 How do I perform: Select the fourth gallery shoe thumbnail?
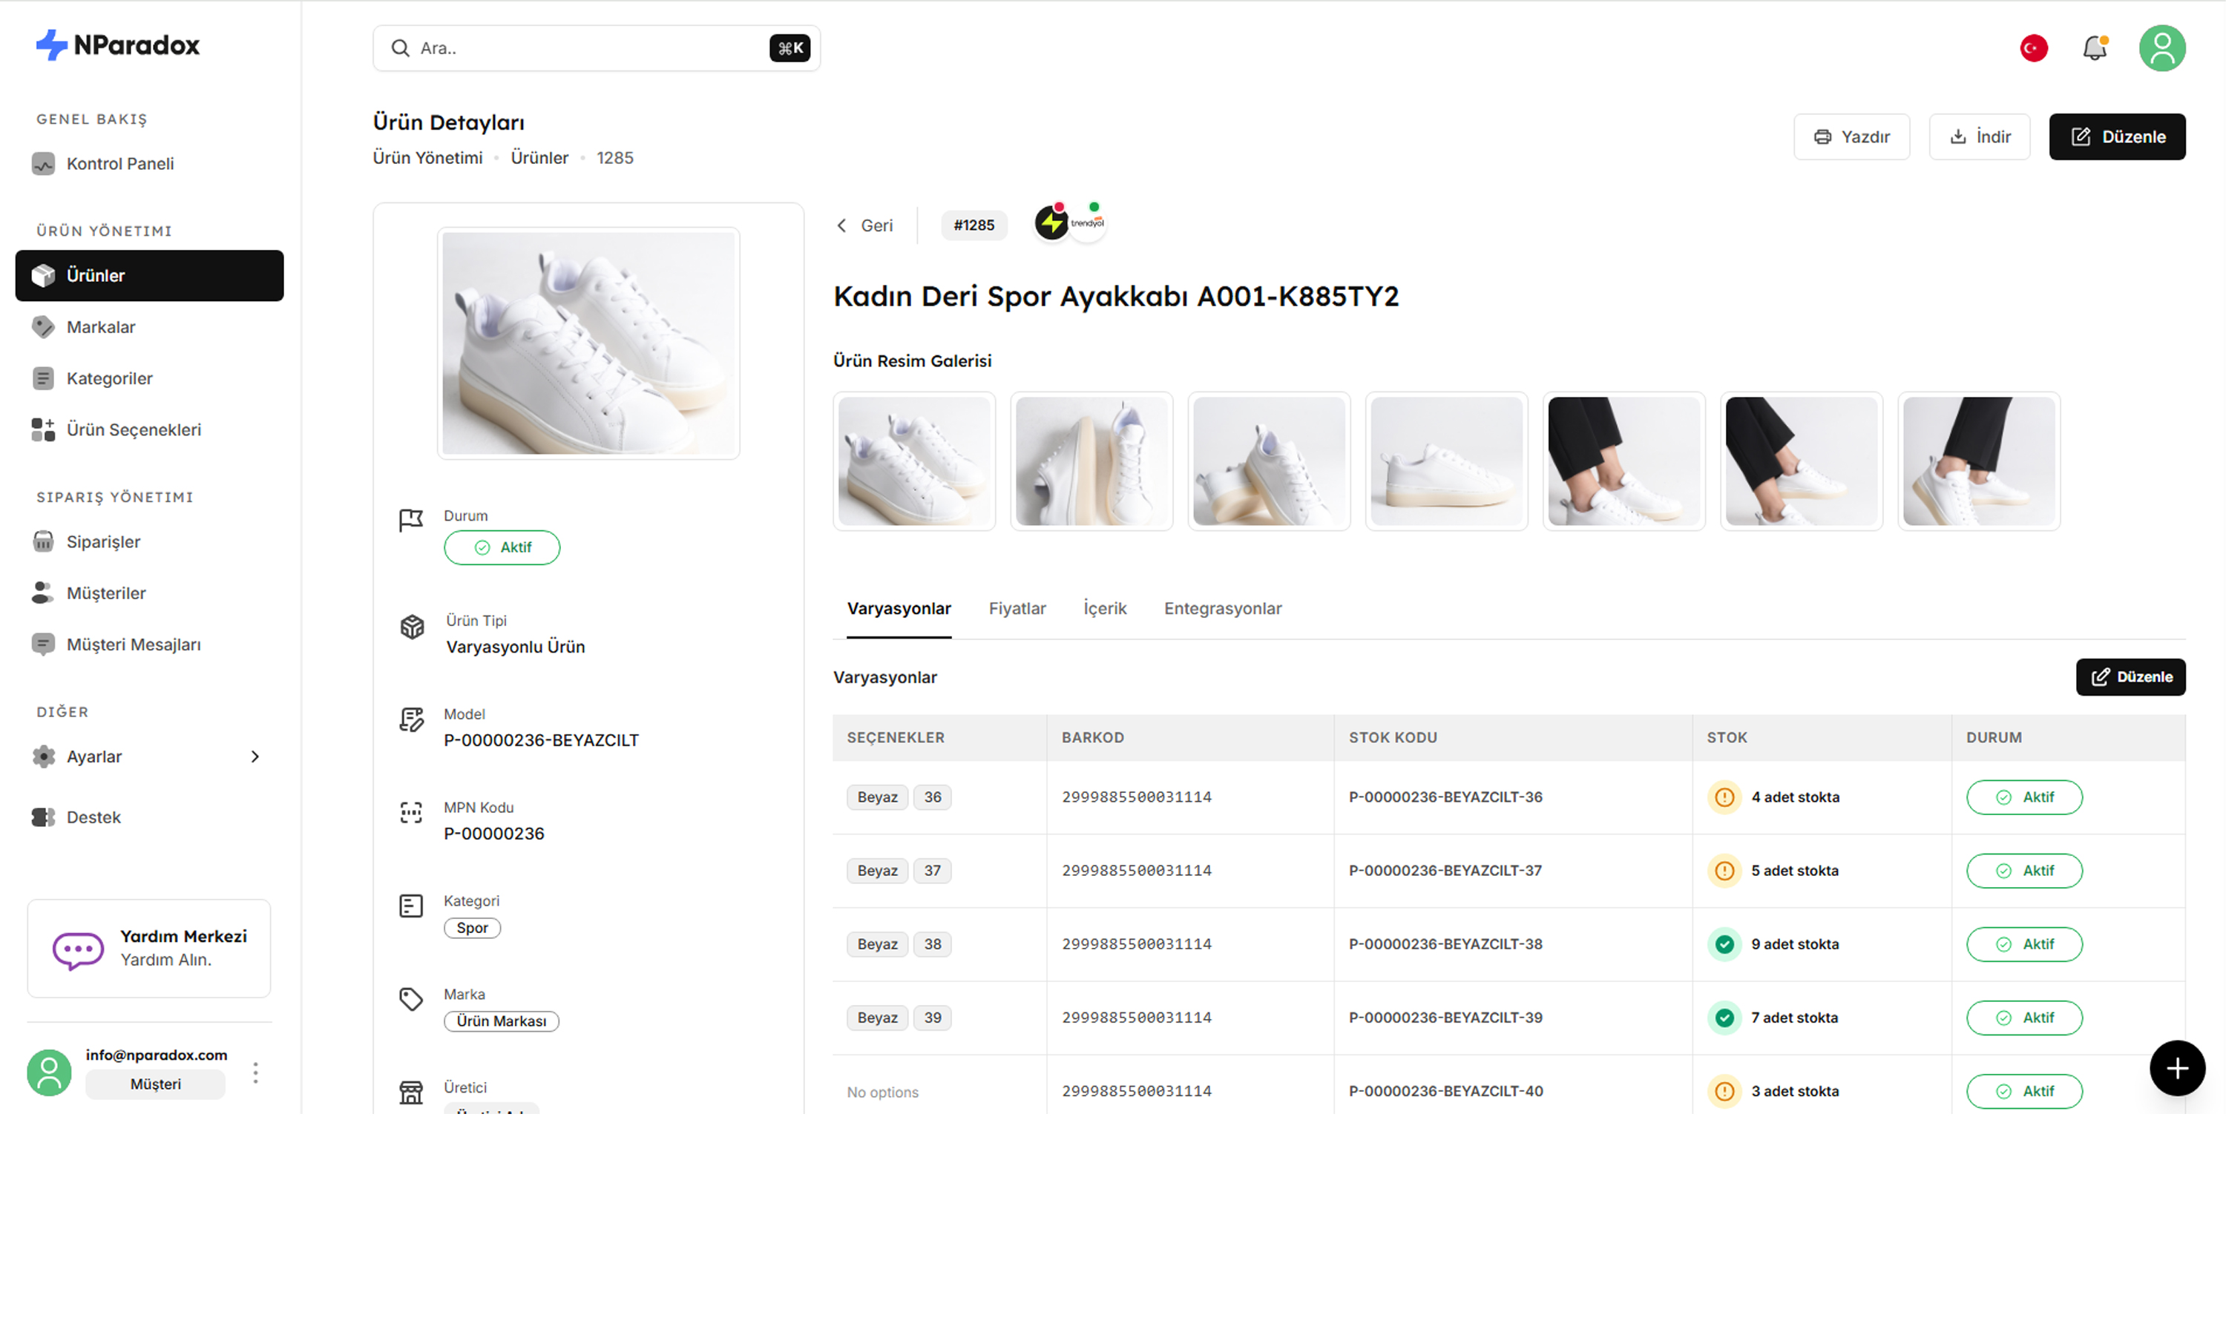point(1446,461)
